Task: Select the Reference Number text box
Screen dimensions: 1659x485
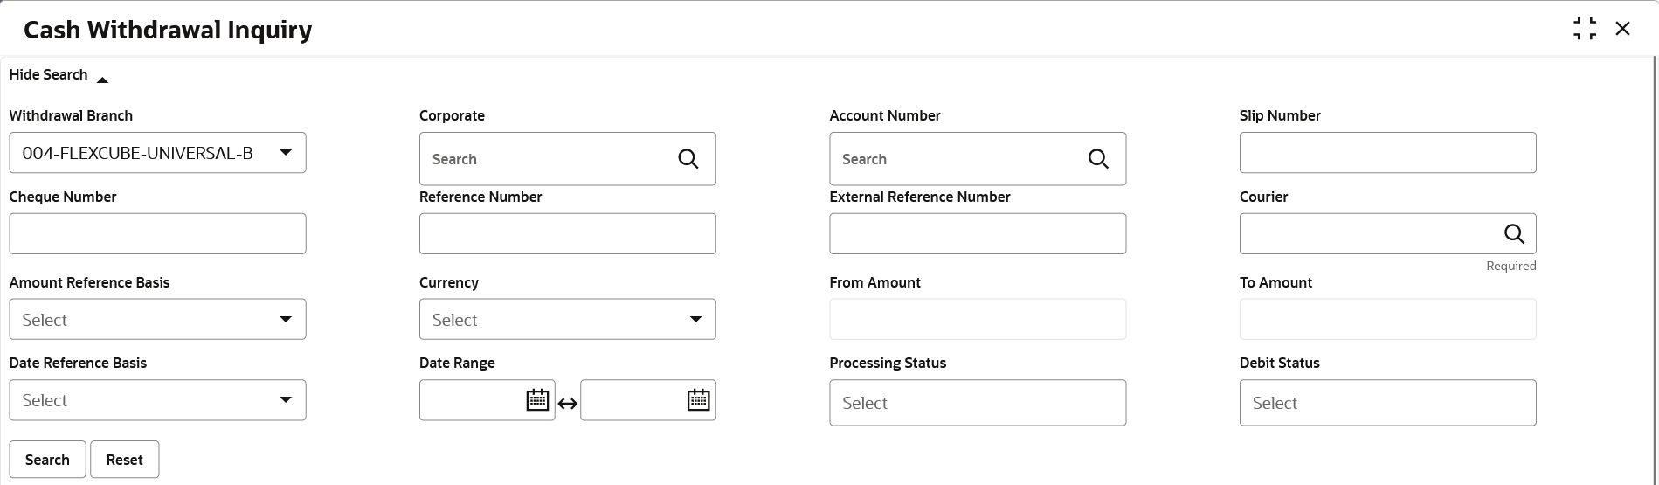Action: click(x=567, y=234)
